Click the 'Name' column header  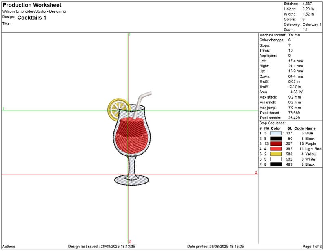[311, 128]
